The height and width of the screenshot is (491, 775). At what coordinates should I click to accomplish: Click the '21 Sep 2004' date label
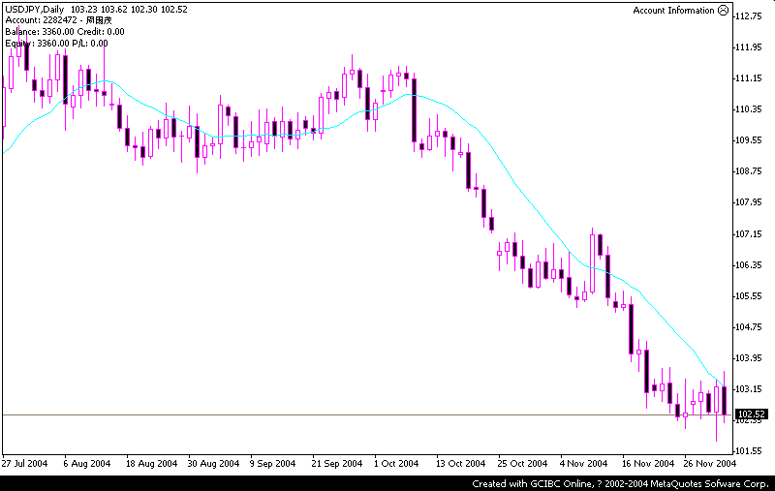[337, 463]
